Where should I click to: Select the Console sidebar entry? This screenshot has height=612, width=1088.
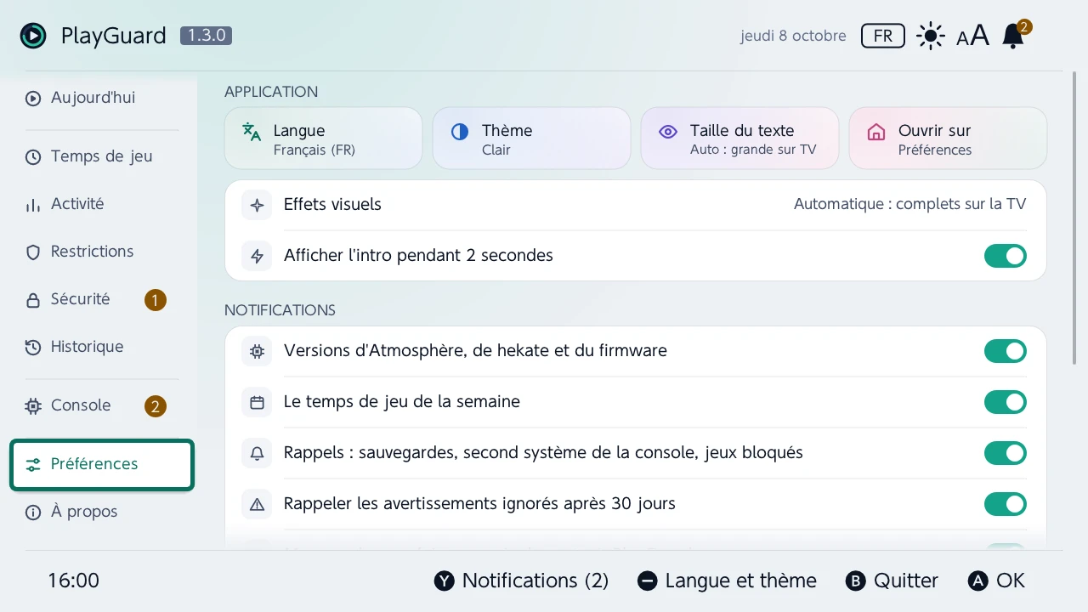coord(102,405)
